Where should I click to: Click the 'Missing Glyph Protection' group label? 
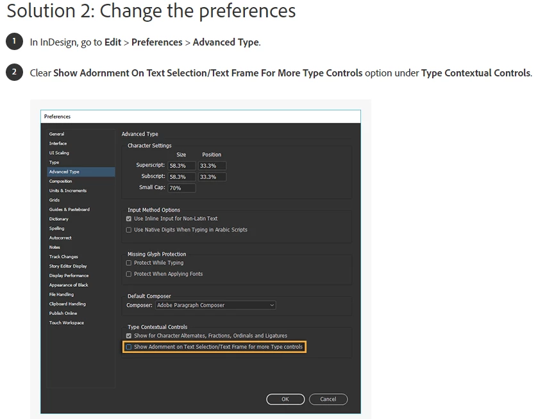[157, 254]
